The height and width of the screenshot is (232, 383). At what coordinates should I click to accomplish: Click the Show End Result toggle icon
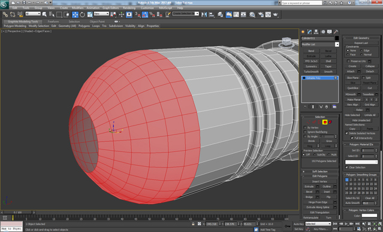[x=313, y=107]
